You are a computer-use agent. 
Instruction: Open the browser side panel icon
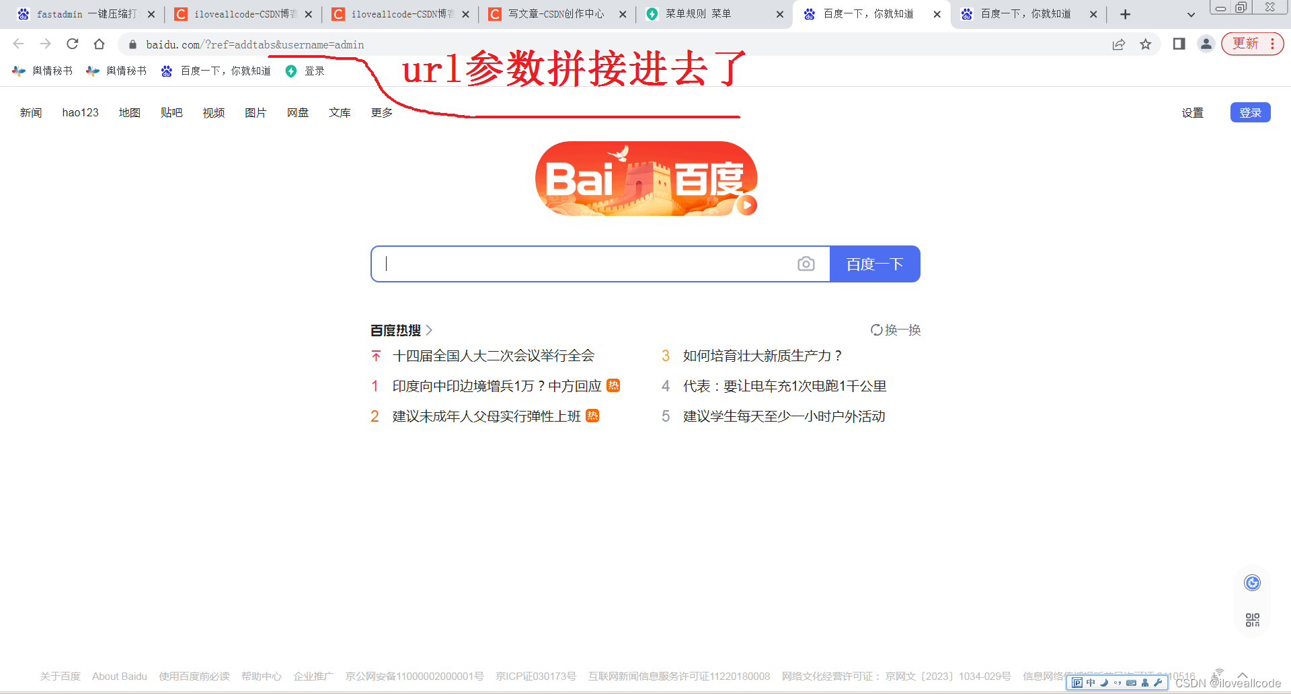(1179, 44)
